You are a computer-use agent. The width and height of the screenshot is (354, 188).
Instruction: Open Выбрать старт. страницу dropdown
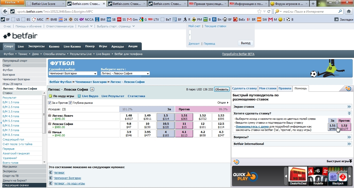click(116, 26)
